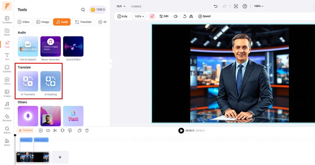315x165 pixels.
Task: Select scene 01 thumbnail in the timeline
Action: [x=32, y=157]
